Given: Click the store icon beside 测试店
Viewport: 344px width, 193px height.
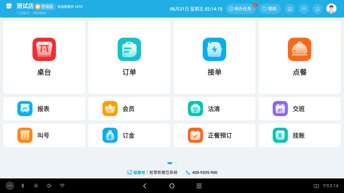Looking at the screenshot, I should [9, 6].
